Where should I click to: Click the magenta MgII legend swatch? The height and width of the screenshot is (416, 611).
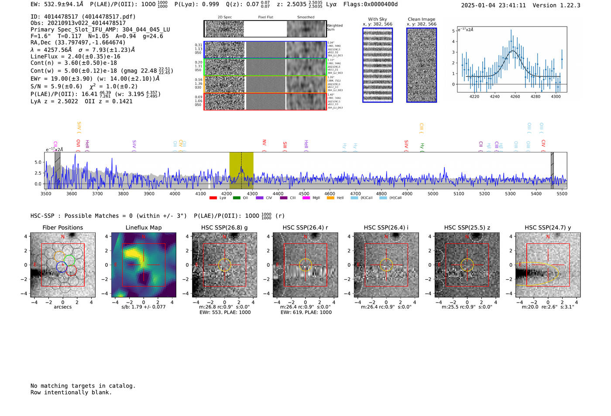(306, 198)
